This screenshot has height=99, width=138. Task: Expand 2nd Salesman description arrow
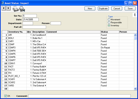[x=46, y=82]
